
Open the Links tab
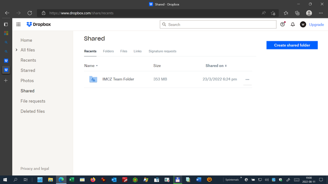coord(137,52)
